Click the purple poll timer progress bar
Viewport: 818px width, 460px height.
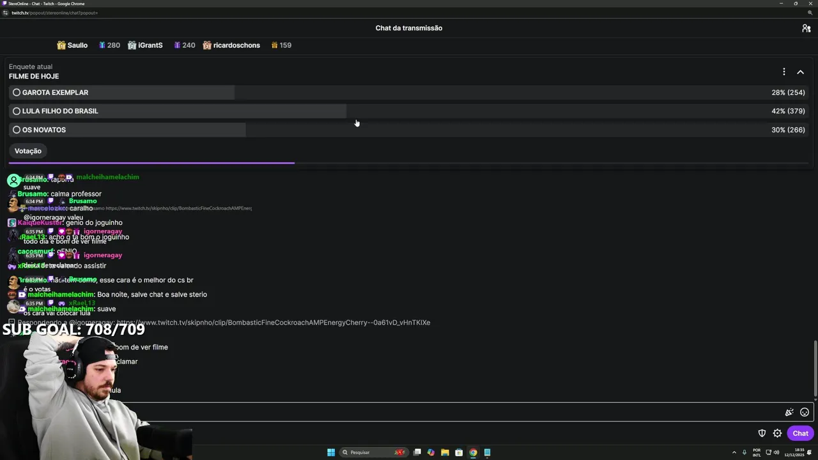(151, 163)
